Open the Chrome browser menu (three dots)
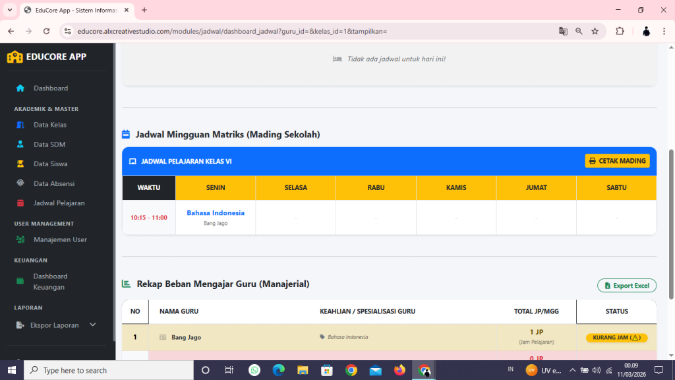Viewport: 675px width, 380px height. [664, 30]
